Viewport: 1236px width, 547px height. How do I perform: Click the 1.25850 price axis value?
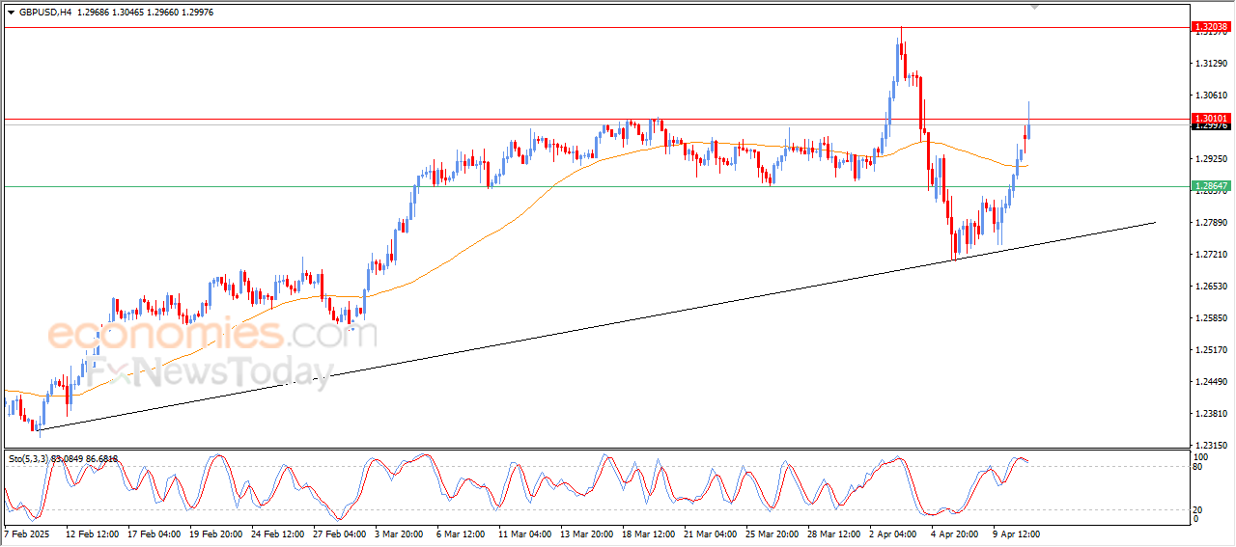point(1211,317)
